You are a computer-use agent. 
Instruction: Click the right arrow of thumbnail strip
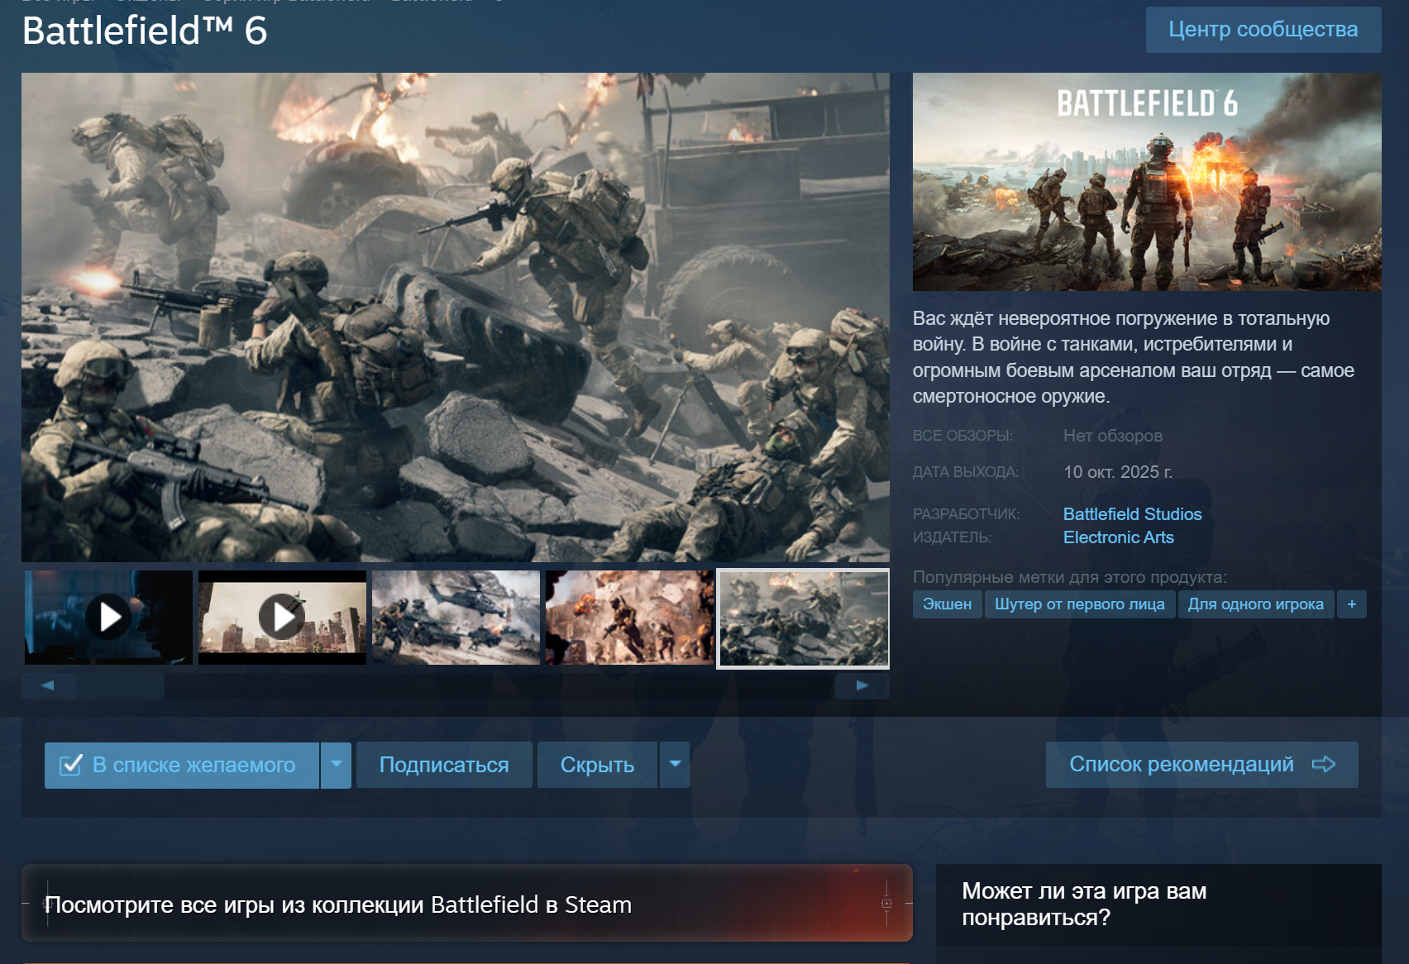coord(862,685)
